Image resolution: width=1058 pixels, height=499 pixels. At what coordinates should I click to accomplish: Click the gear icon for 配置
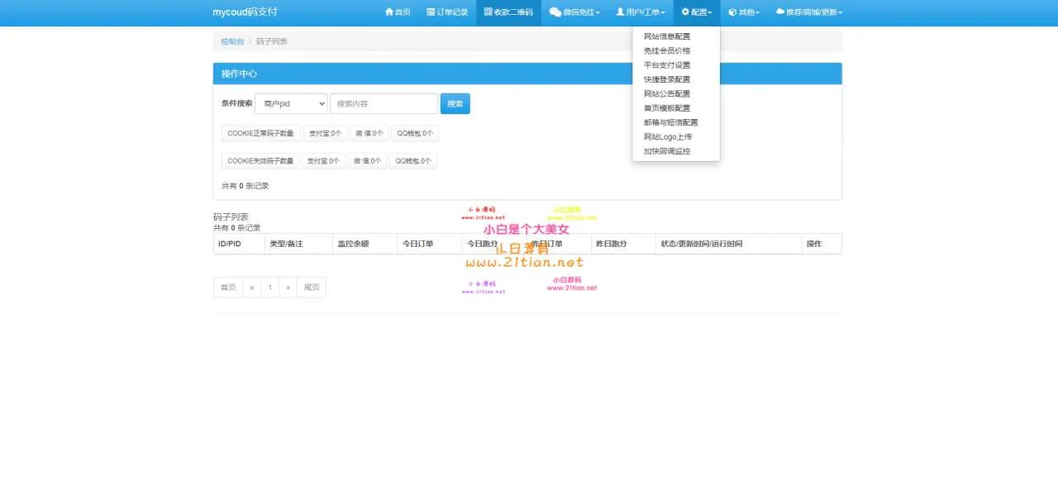(x=685, y=12)
